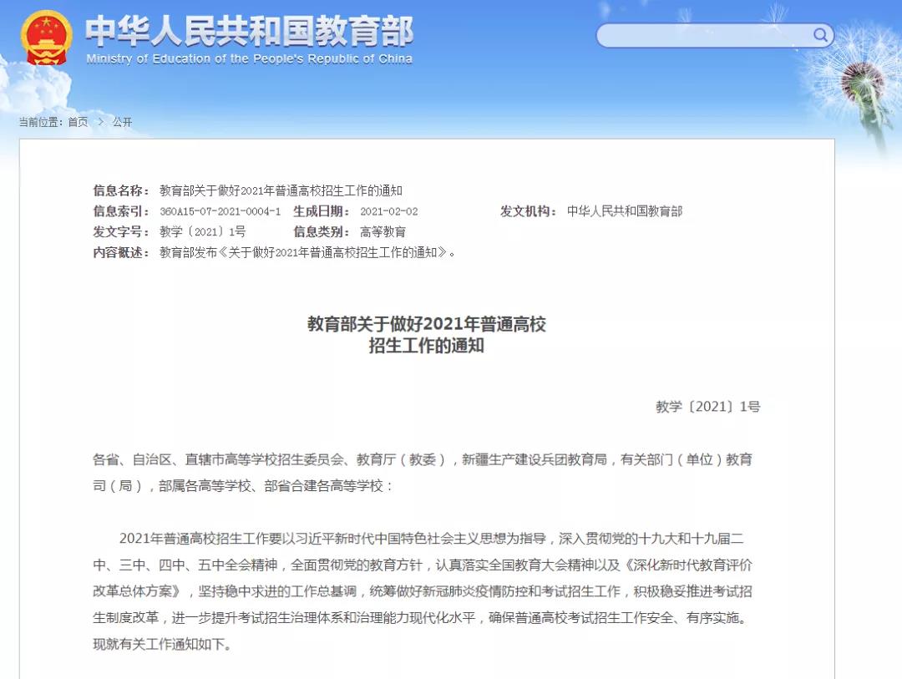Image resolution: width=902 pixels, height=679 pixels.
Task: Focus the site search input field
Action: (714, 36)
